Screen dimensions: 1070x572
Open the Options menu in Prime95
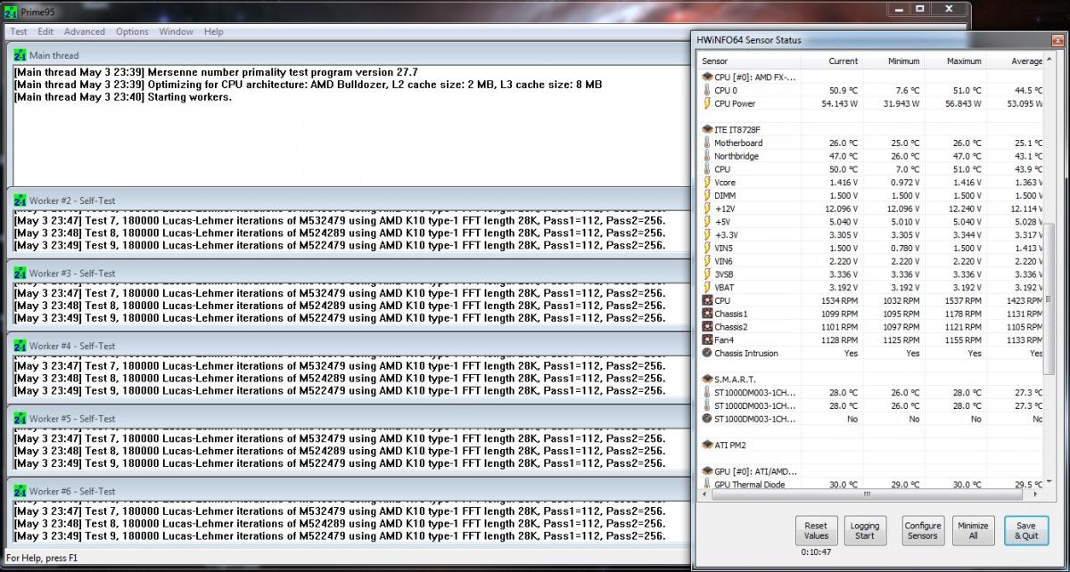pyautogui.click(x=132, y=31)
